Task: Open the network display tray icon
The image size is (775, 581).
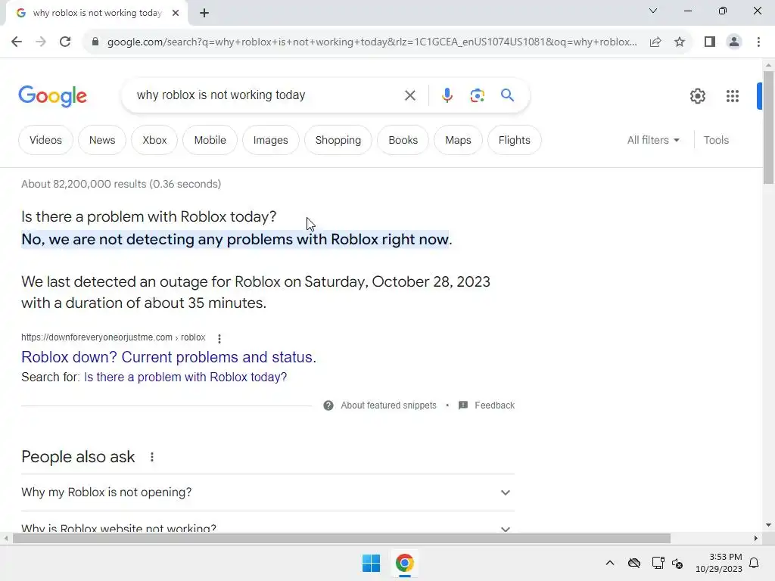Action: [x=658, y=563]
